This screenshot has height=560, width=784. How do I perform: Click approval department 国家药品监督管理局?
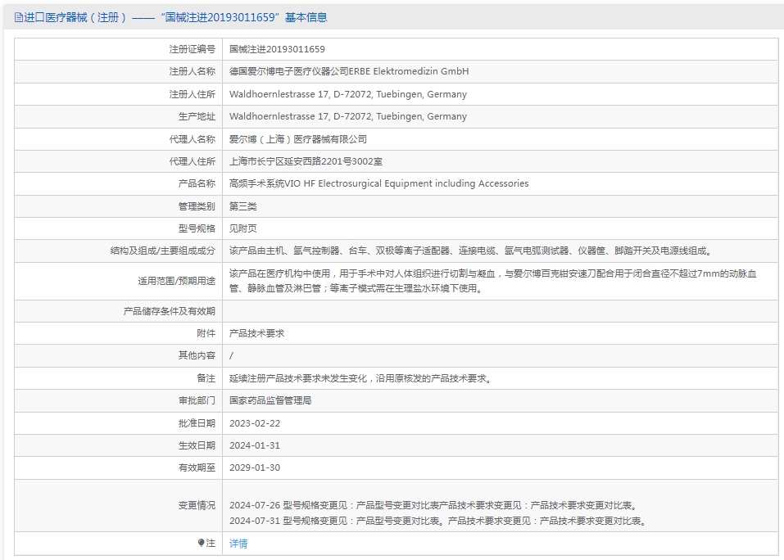[270, 400]
